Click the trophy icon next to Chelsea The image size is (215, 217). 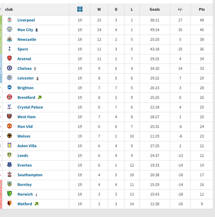35,69
